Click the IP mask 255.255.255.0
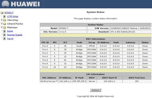Viewport: 152px width, 98px height. click(x=79, y=81)
